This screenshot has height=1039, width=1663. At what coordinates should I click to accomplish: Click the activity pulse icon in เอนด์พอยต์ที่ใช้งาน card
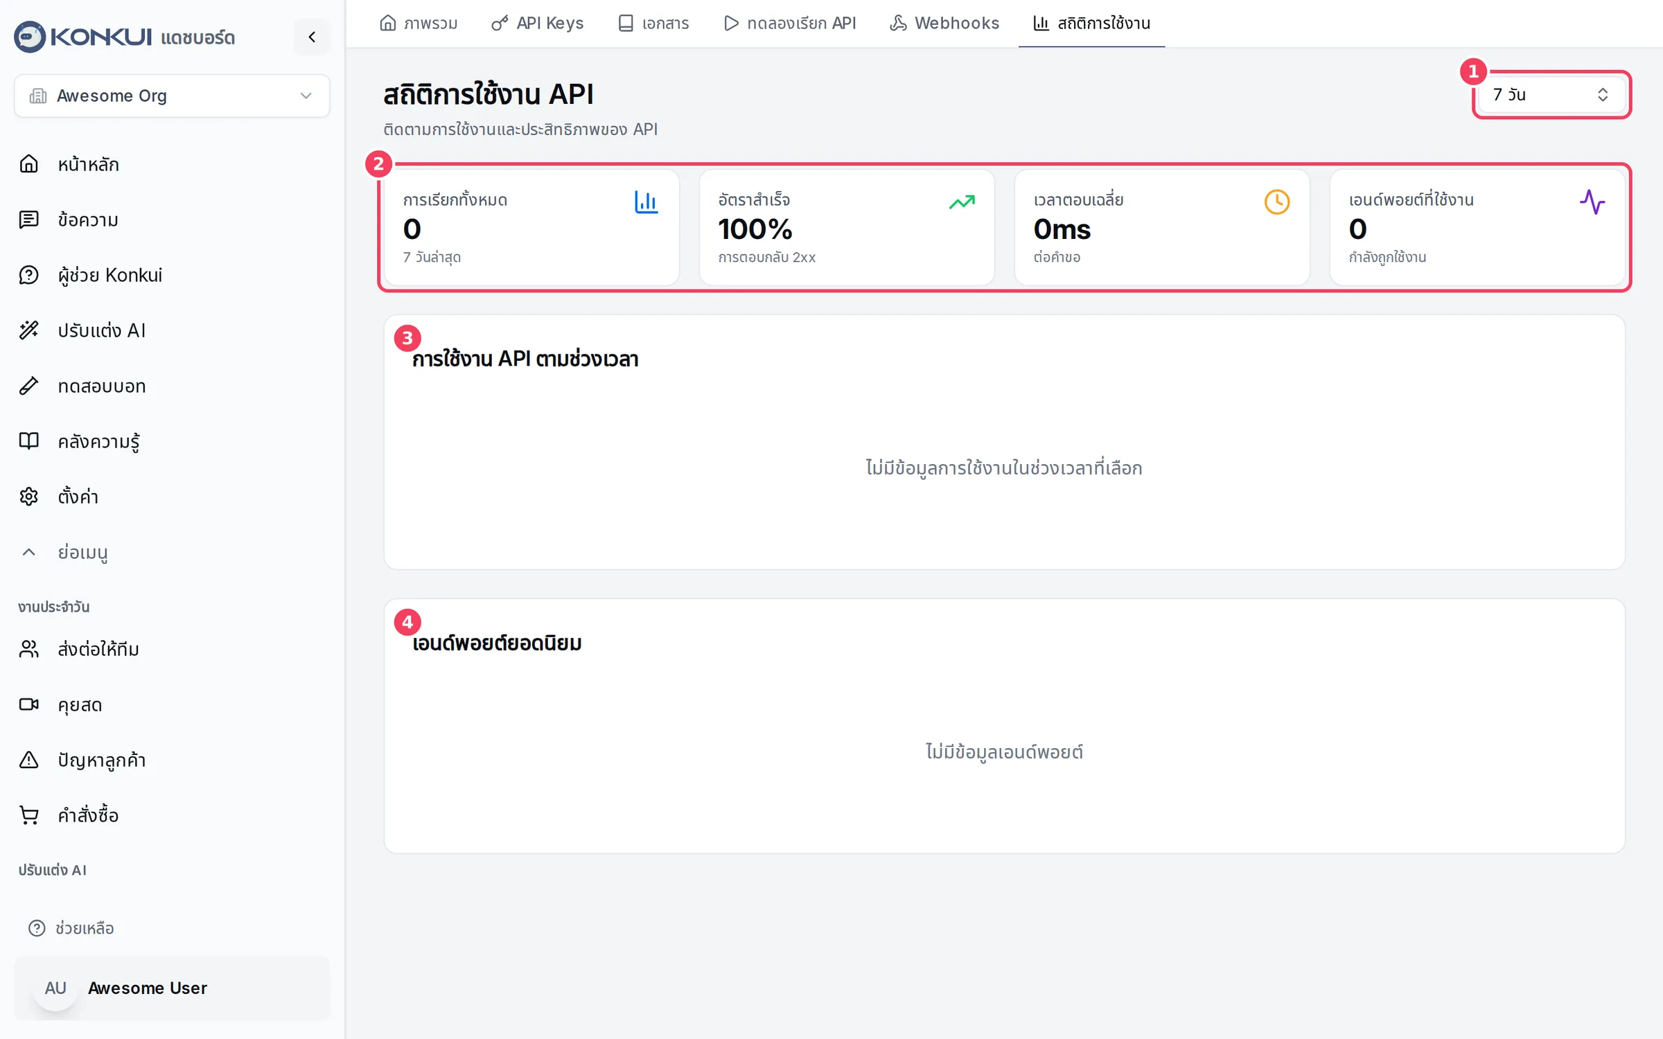1592,202
